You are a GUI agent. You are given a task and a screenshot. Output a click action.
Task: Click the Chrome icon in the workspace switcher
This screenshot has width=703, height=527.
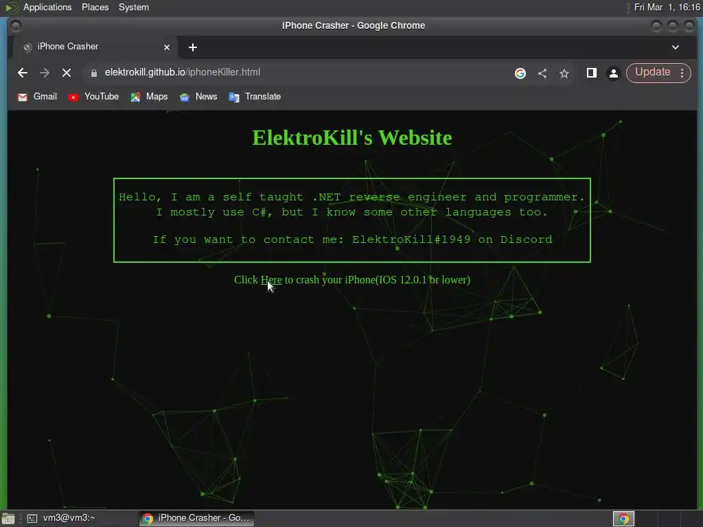coord(623,519)
